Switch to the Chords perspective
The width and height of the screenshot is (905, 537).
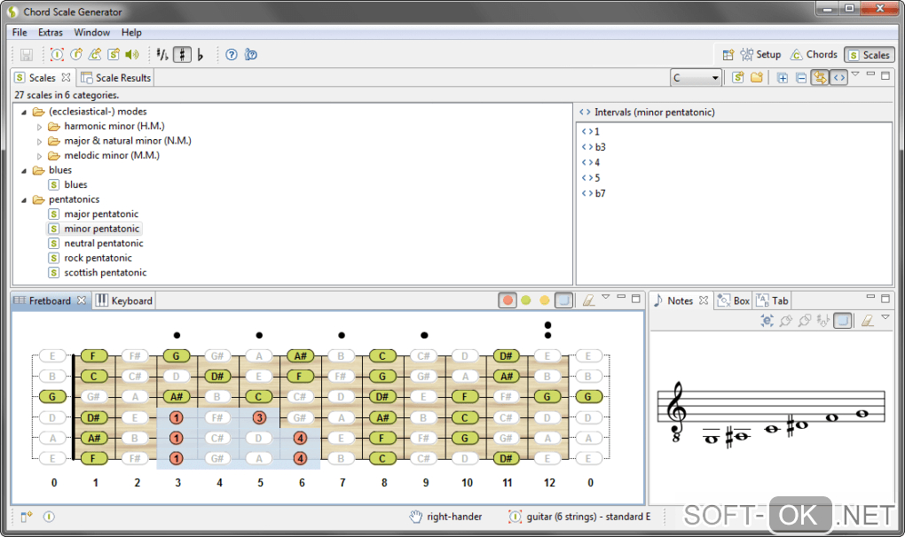[814, 55]
